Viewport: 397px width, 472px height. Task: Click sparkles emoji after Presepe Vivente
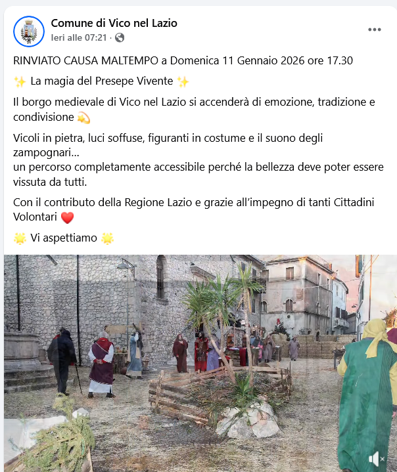click(x=183, y=81)
